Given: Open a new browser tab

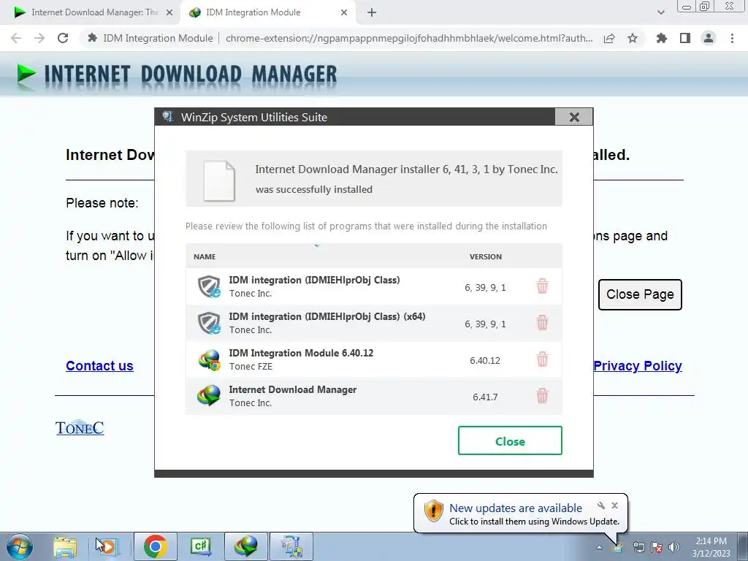Looking at the screenshot, I should [x=372, y=13].
